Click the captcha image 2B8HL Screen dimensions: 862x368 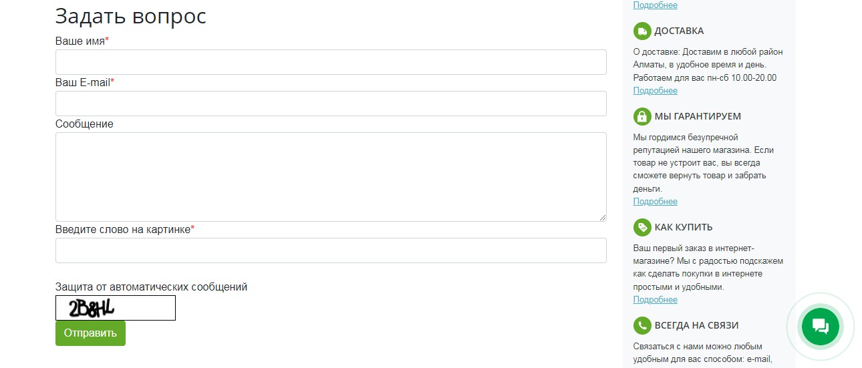pos(116,308)
